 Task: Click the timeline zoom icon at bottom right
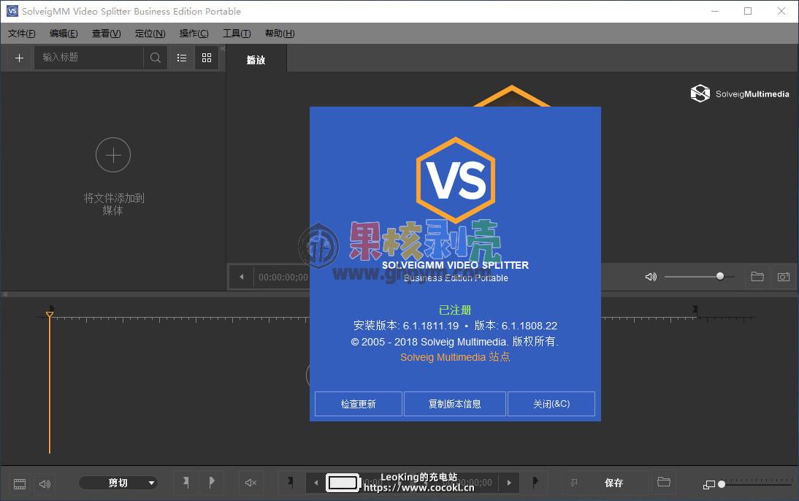709,485
